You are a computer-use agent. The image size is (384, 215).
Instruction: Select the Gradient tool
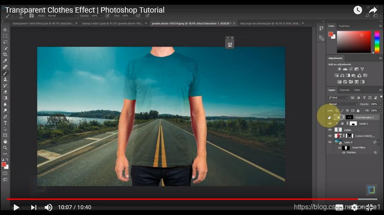pyautogui.click(x=5, y=98)
